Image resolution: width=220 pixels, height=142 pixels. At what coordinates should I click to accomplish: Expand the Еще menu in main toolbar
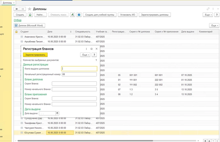[x=208, y=15]
